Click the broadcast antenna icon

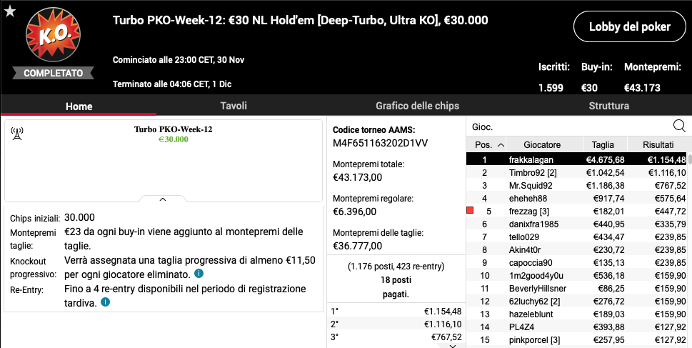(16, 134)
